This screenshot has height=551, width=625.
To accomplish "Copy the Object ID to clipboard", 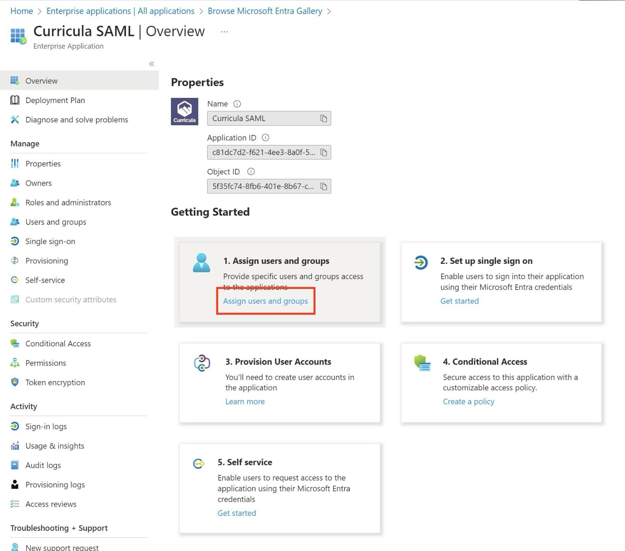I will click(x=323, y=186).
